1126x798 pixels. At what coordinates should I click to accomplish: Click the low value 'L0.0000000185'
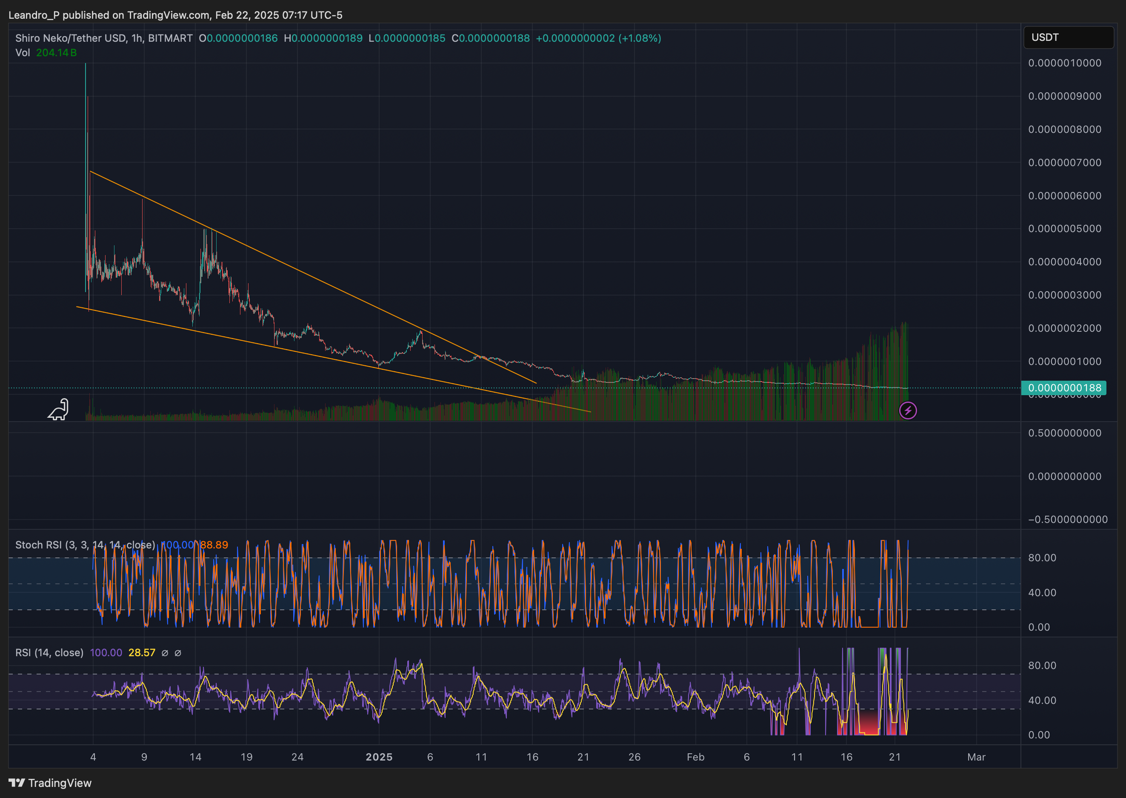pos(407,38)
